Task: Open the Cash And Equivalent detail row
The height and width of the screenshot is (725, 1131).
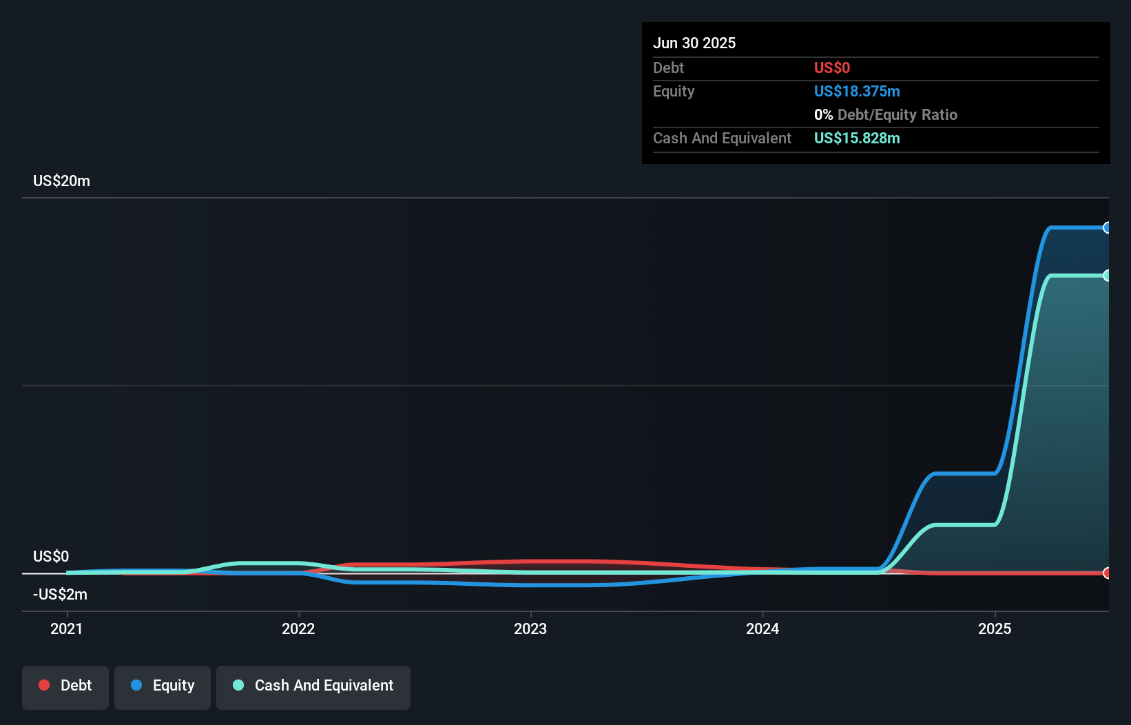Action: (721, 138)
